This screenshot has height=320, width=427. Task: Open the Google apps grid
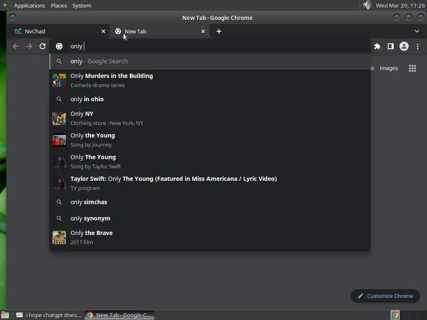412,68
